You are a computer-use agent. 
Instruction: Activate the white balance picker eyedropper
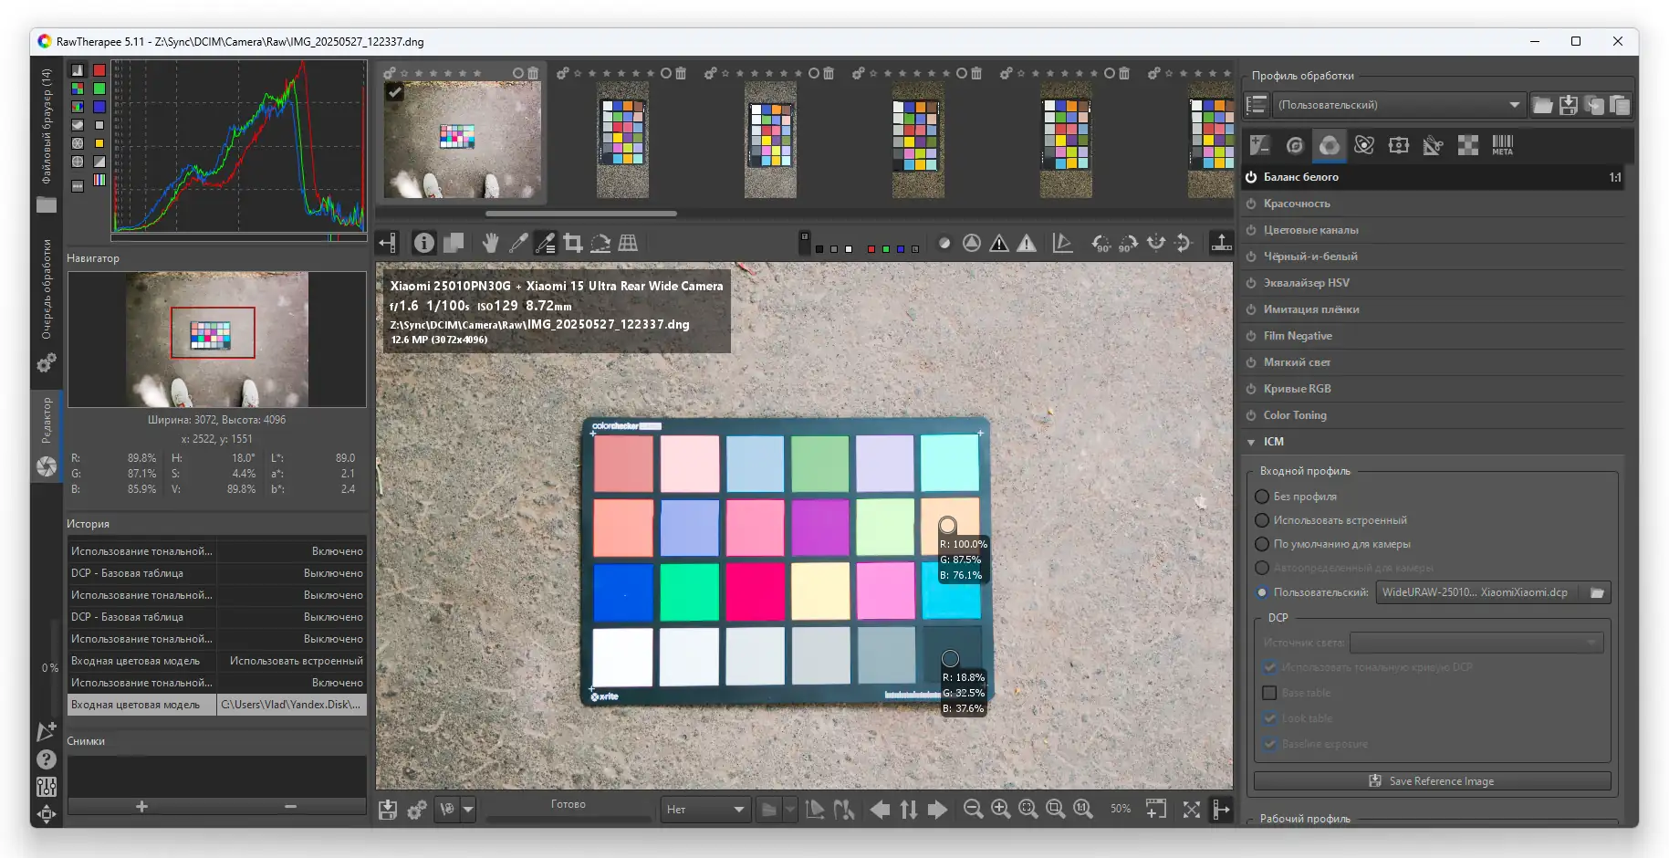[517, 243]
